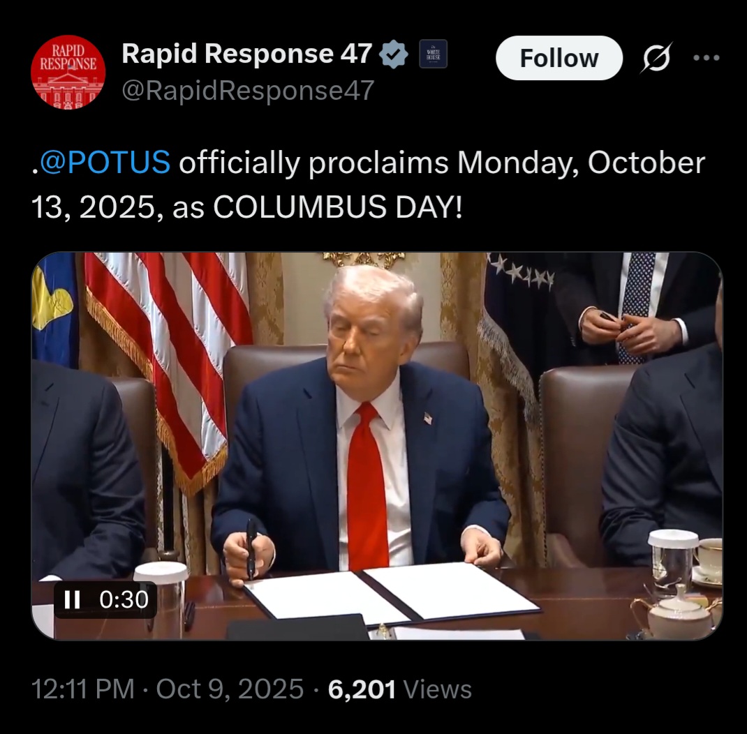747x734 pixels.
Task: Click the word Views in the footer
Action: (x=437, y=689)
